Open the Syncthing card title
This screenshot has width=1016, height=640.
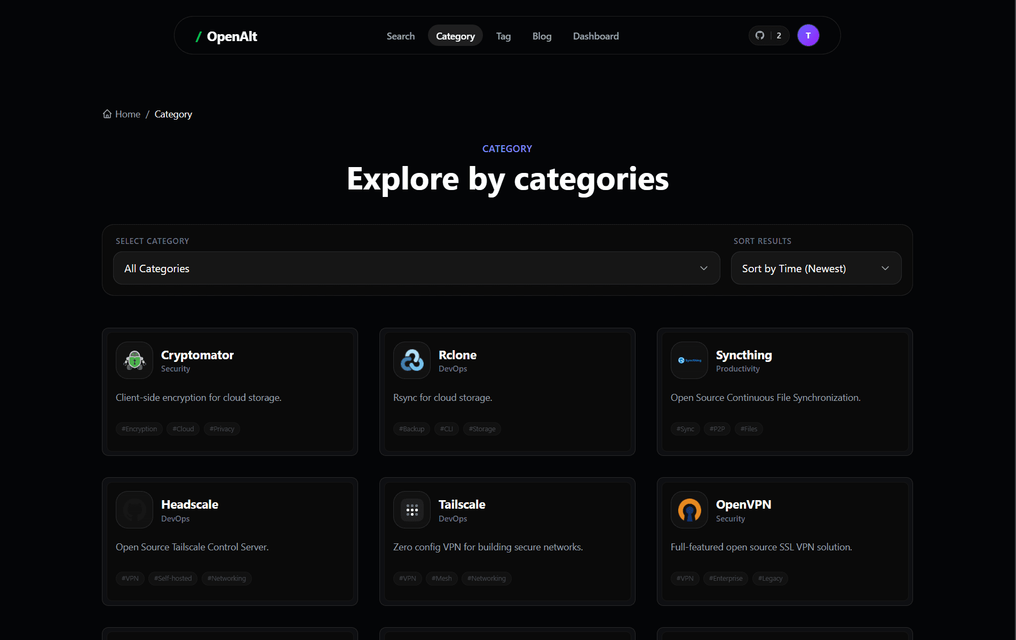click(743, 355)
